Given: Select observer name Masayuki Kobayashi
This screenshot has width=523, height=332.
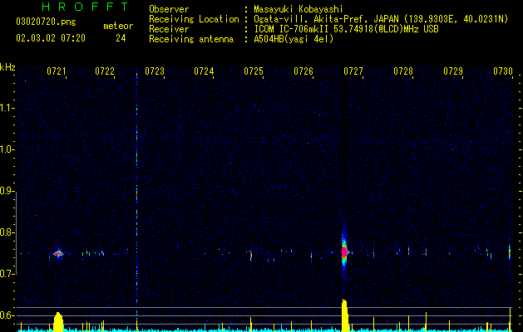Looking at the screenshot, I should pos(299,9).
